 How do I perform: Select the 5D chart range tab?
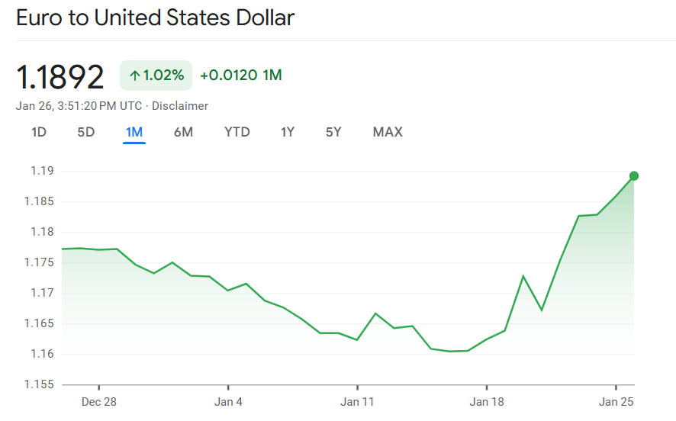(x=86, y=132)
